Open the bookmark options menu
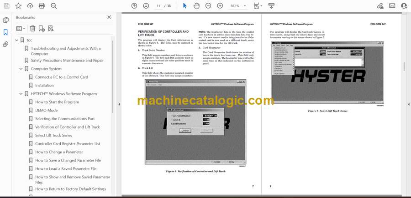This screenshot has height=198, width=411. [x=21, y=29]
